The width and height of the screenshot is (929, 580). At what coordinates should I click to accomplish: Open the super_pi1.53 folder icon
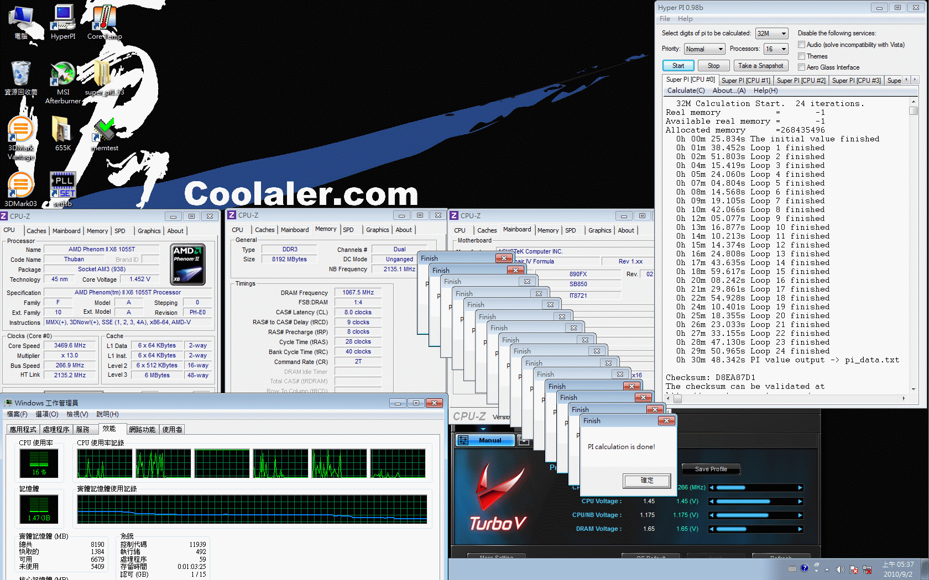[x=104, y=77]
